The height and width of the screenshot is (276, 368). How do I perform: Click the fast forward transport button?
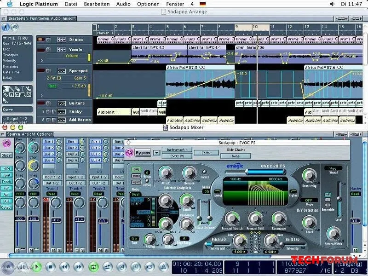pos(78,266)
